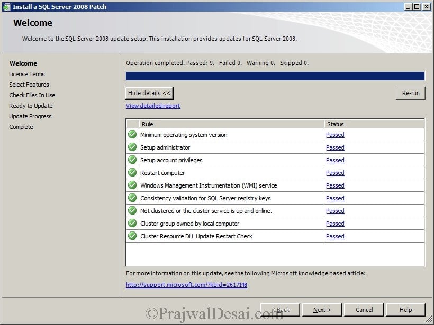Click the installer icon in the title bar
Viewport: 434px width, 325px height.
click(x=6, y=7)
